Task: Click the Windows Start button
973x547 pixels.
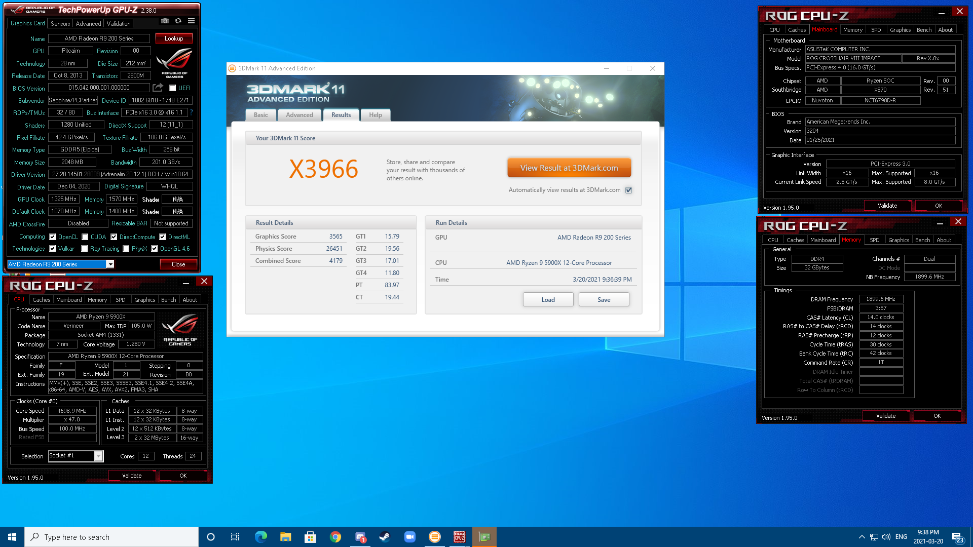Action: click(x=12, y=537)
